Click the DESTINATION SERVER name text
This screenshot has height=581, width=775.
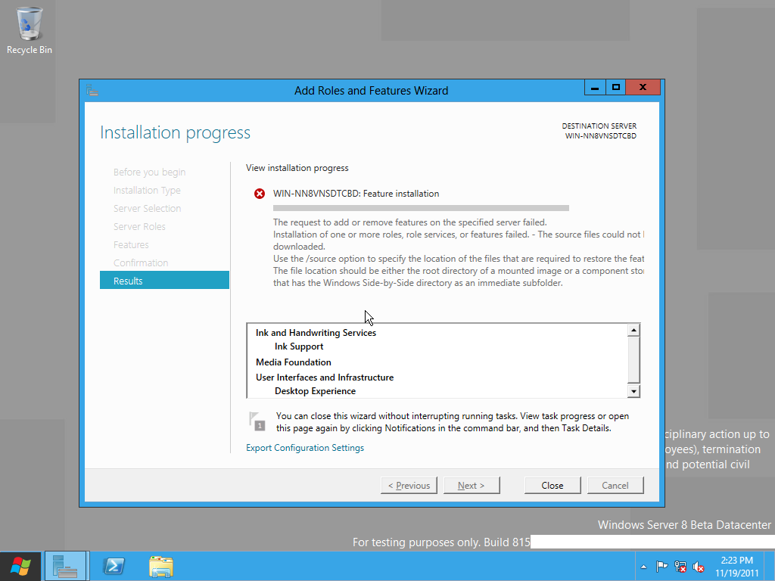(600, 136)
